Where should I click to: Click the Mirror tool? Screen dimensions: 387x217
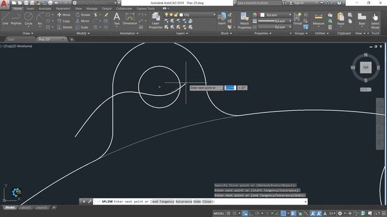tap(83, 21)
